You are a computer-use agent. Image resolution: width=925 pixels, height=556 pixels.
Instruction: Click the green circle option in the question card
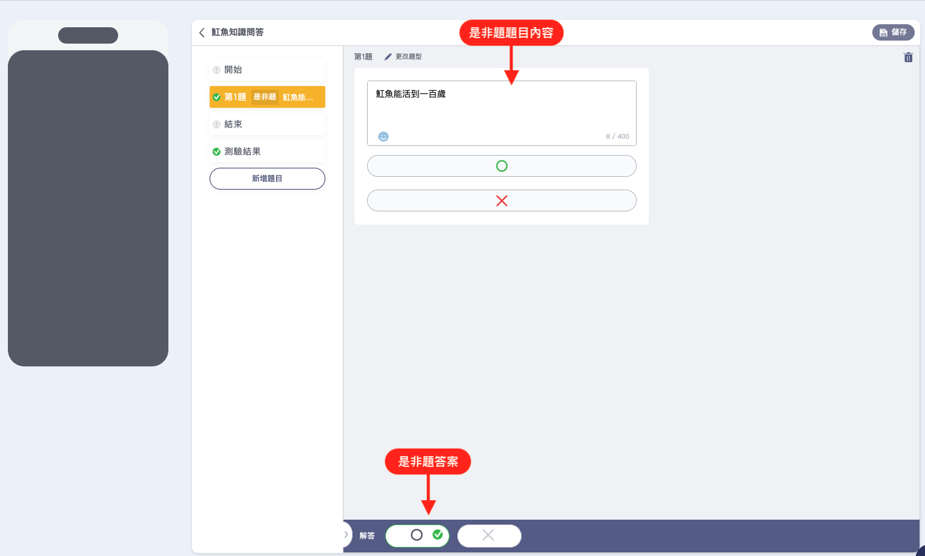[x=502, y=166]
